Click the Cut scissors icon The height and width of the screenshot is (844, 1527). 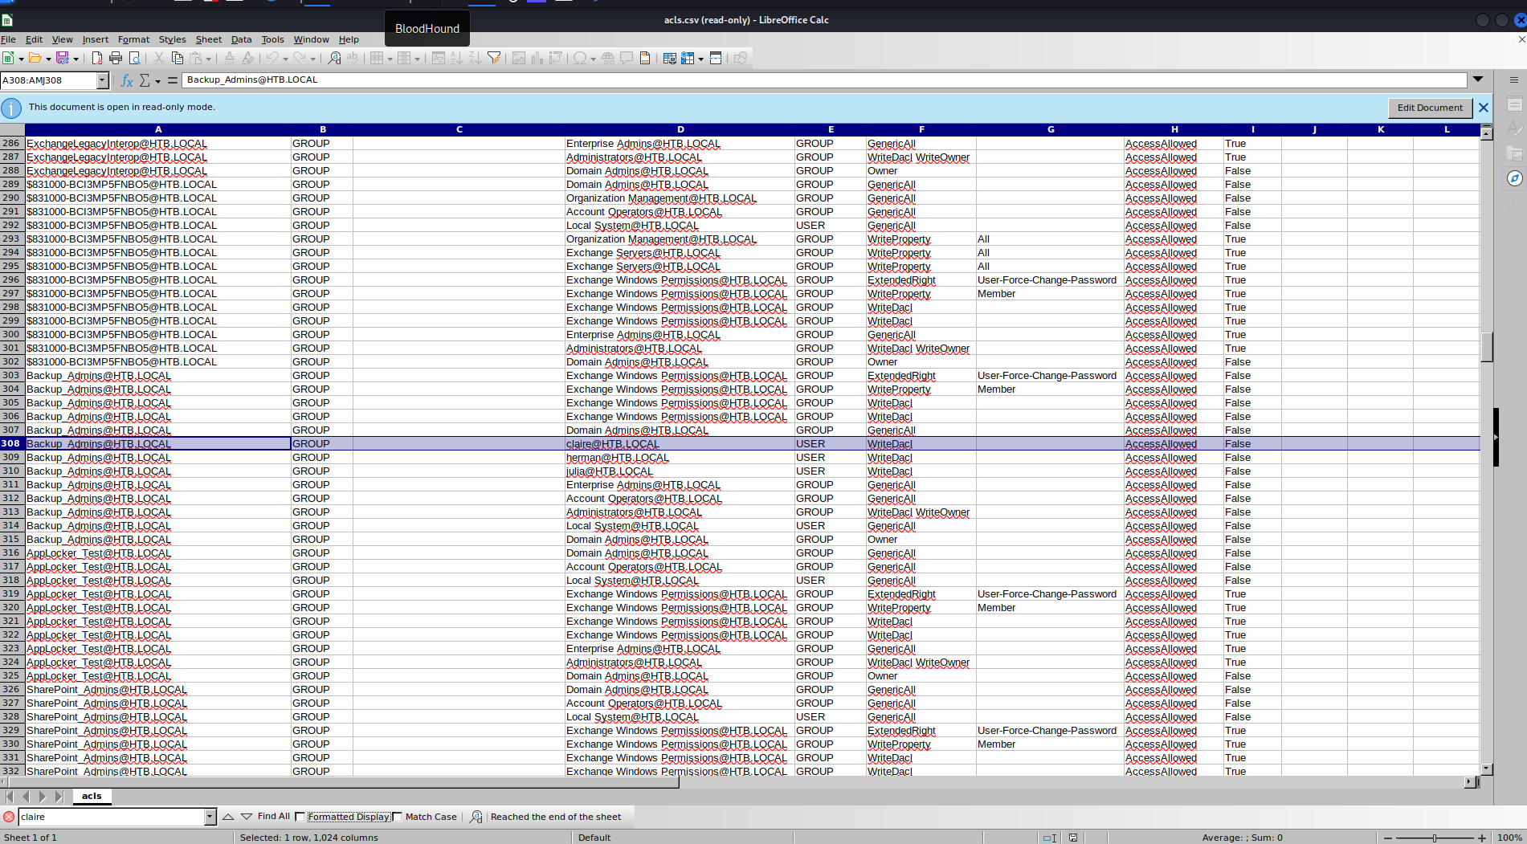[x=159, y=58]
